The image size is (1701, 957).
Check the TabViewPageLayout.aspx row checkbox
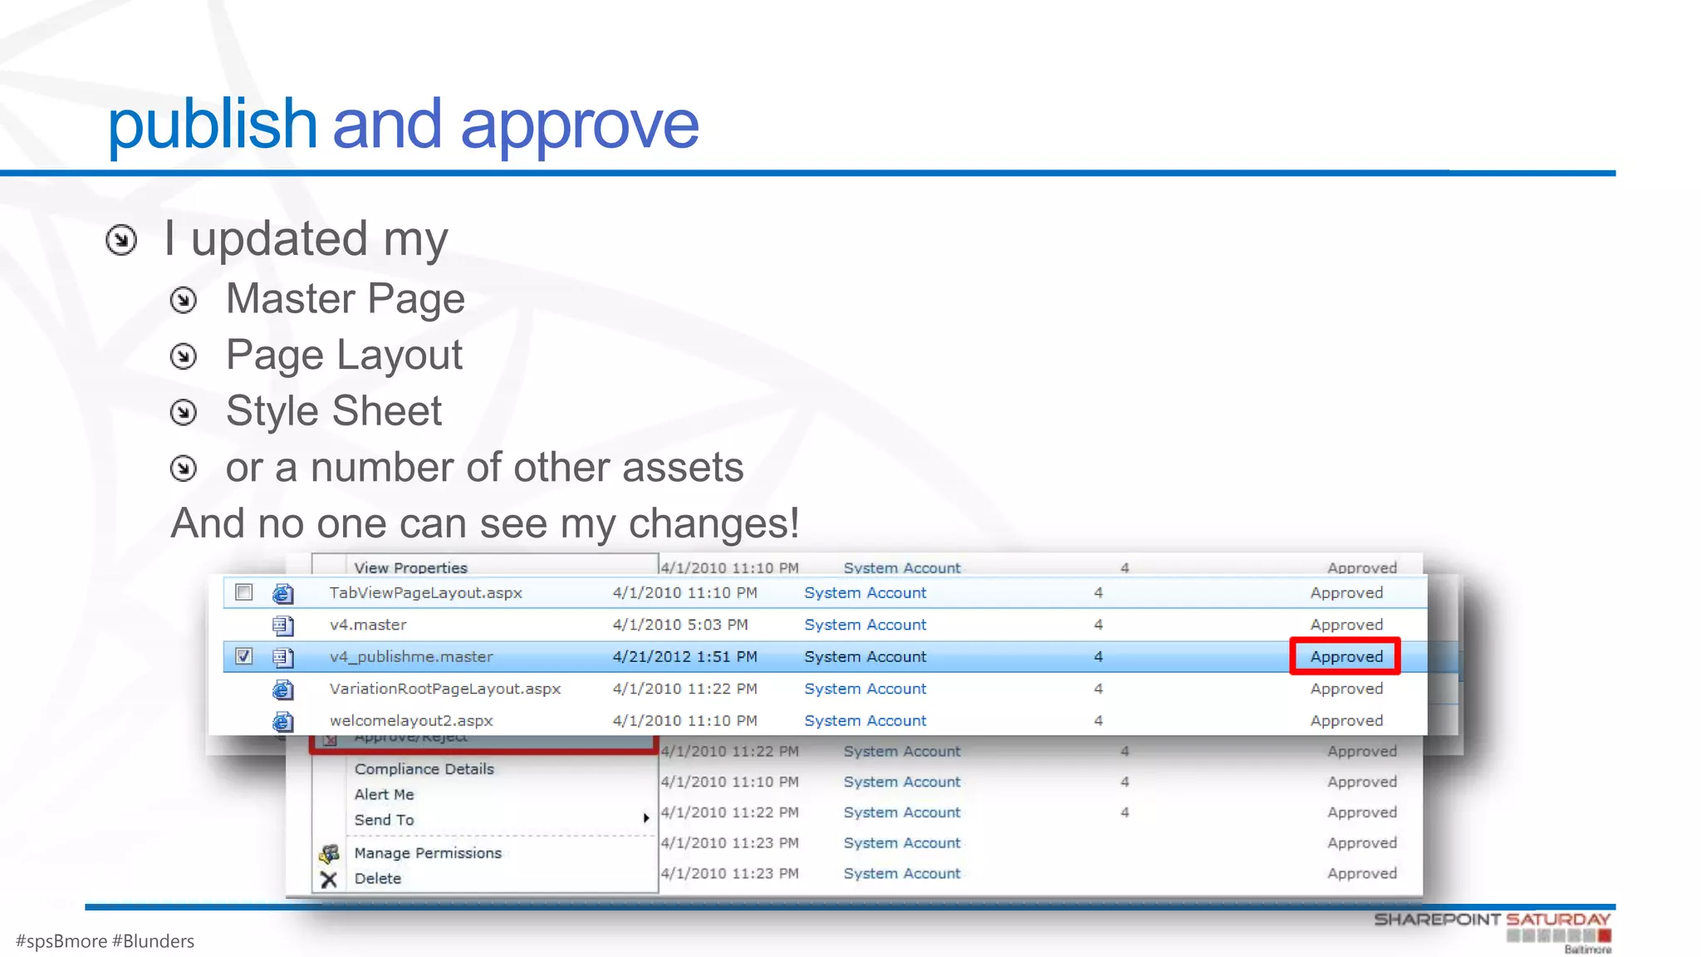[243, 592]
